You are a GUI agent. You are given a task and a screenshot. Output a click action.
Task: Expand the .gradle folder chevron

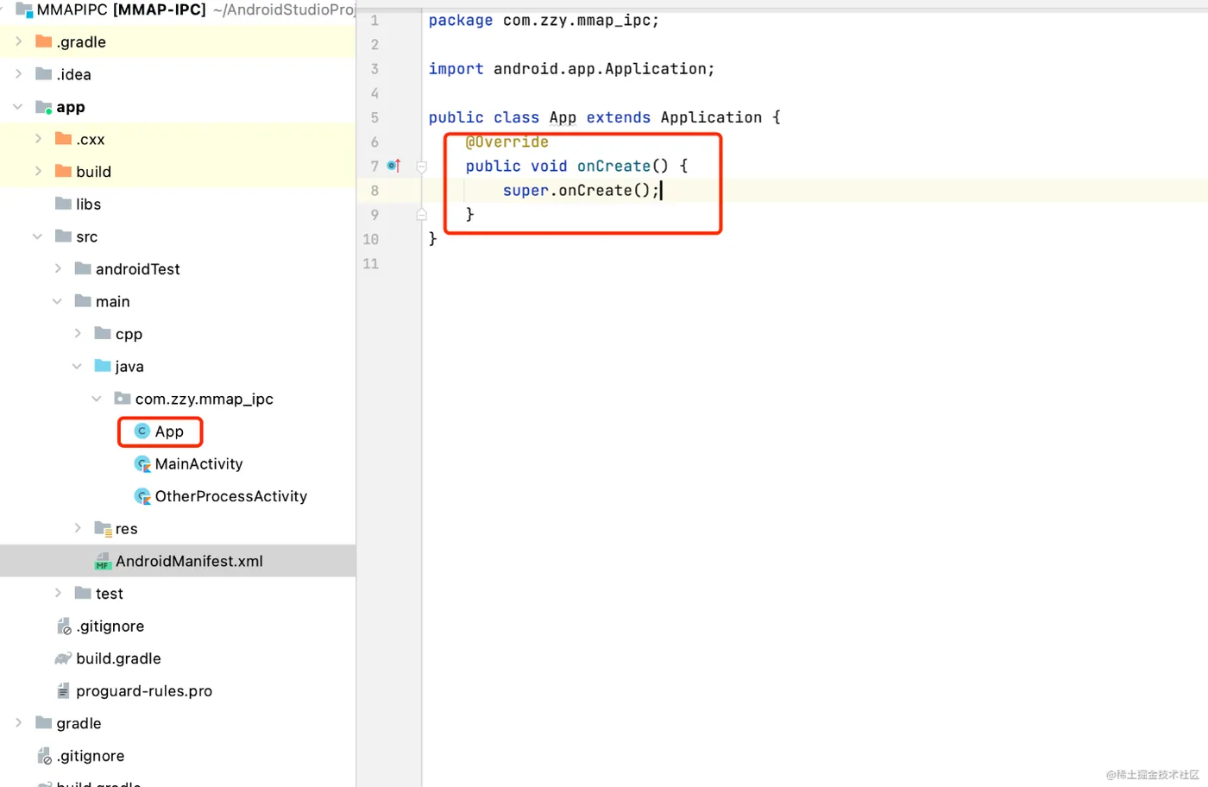click(18, 41)
